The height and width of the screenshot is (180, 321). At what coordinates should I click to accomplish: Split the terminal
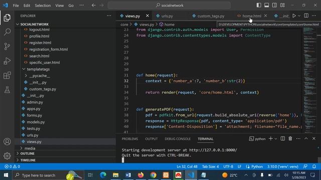point(283,138)
